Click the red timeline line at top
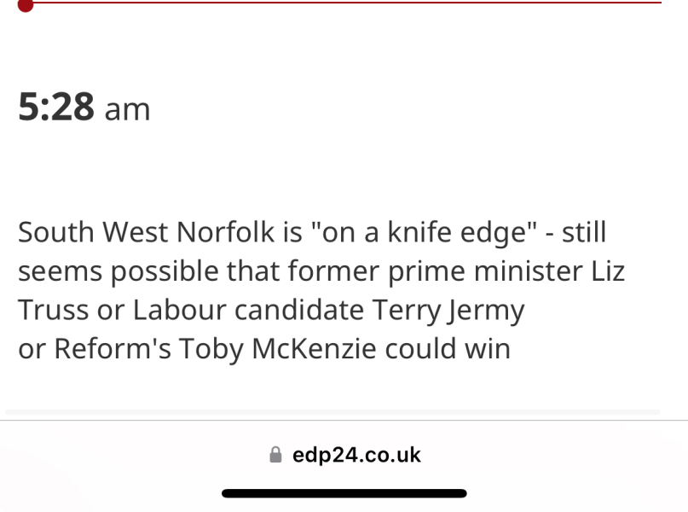688x512 pixels. [341, 2]
